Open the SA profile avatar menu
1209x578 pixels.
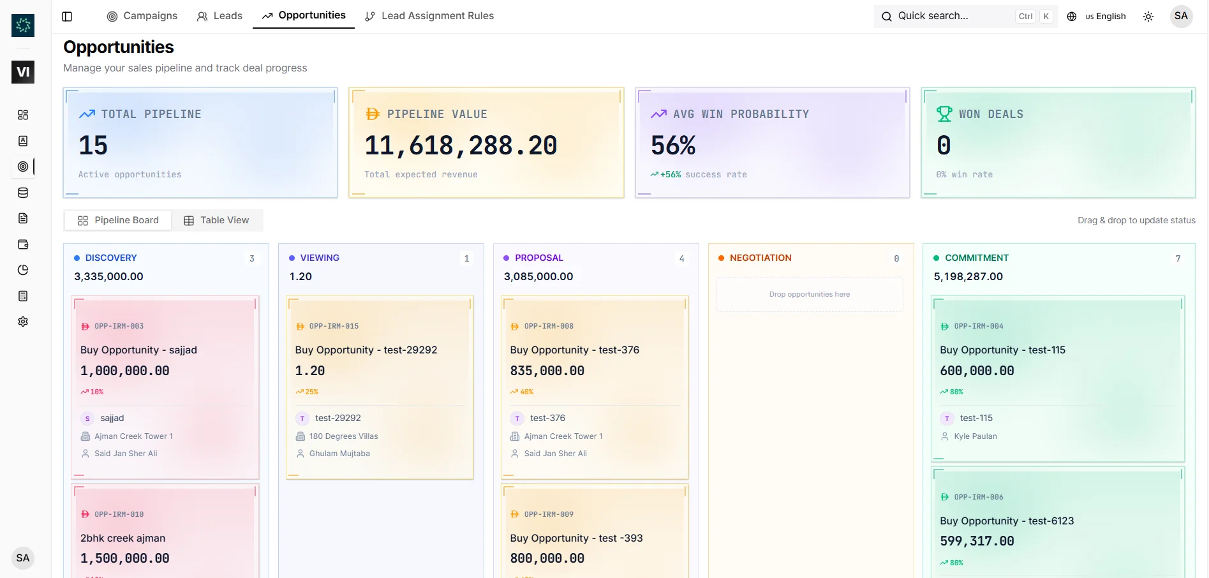pyautogui.click(x=1181, y=17)
